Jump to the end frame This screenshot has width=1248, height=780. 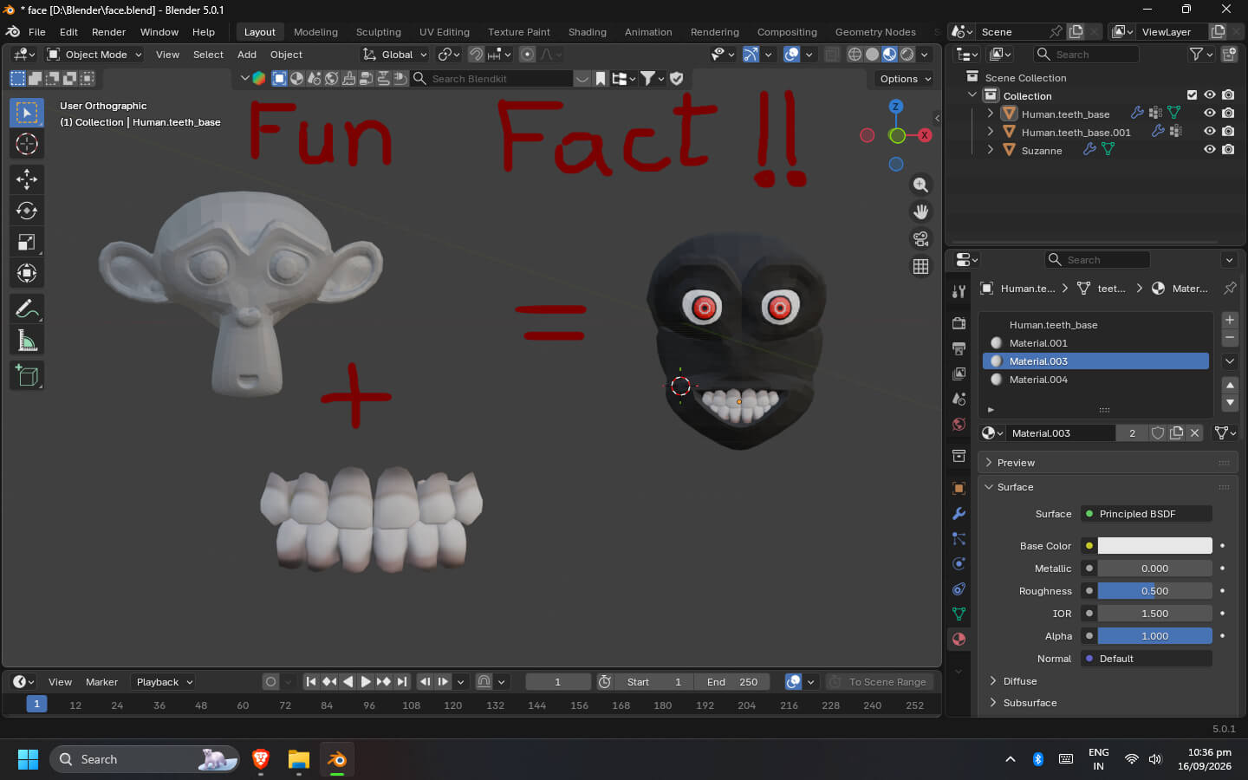pyautogui.click(x=402, y=682)
